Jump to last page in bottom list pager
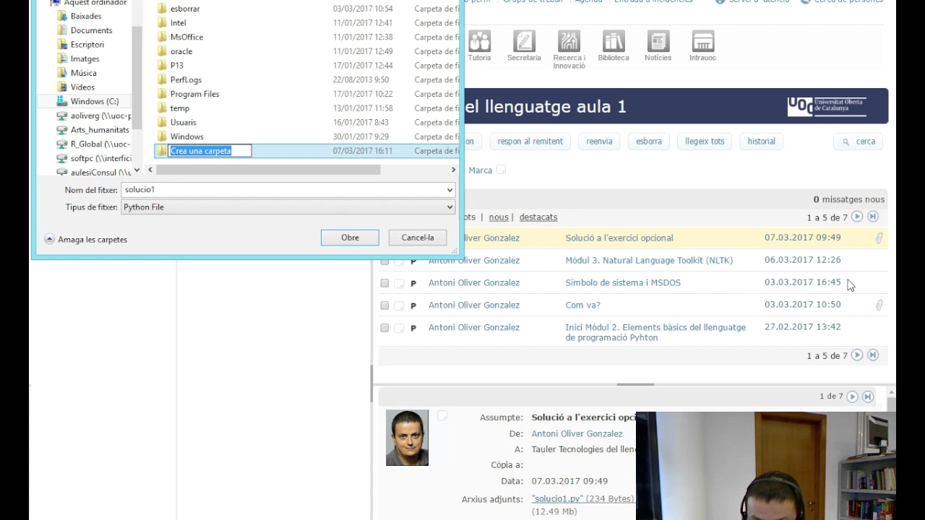 click(873, 355)
